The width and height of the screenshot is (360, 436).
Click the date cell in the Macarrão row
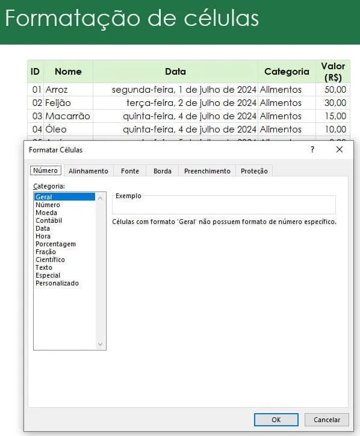[175, 116]
